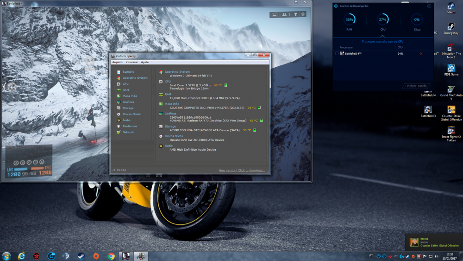The width and height of the screenshot is (463, 261).
Task: Click the CPU usage gauge showing 37%
Action: pyautogui.click(x=382, y=20)
